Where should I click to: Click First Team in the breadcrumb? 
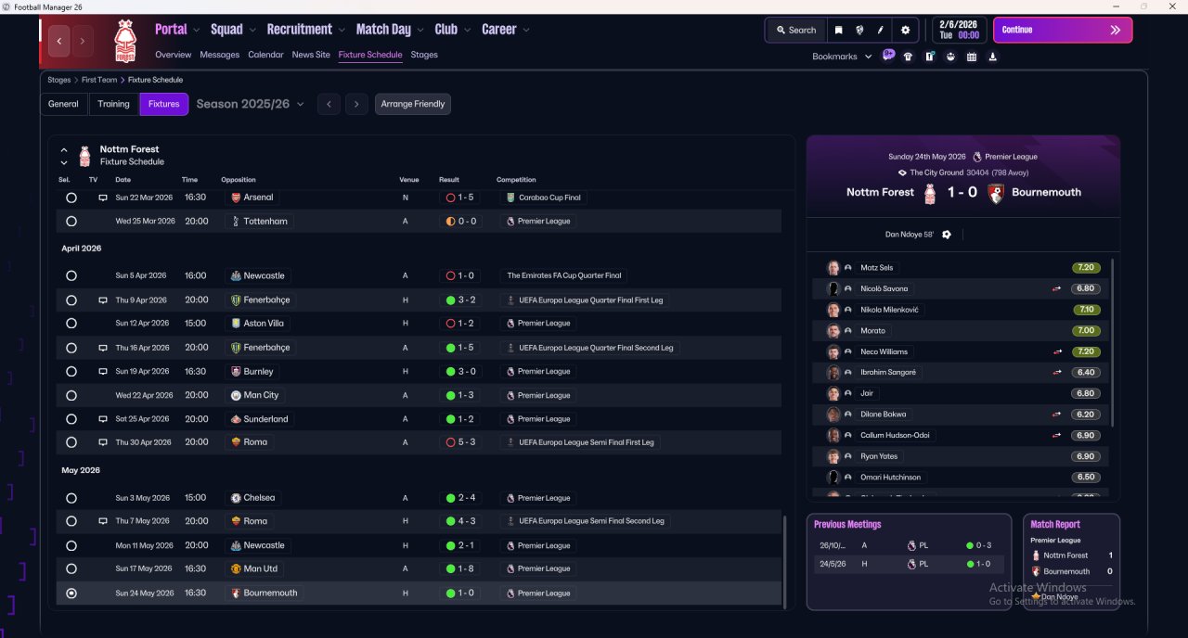click(100, 80)
